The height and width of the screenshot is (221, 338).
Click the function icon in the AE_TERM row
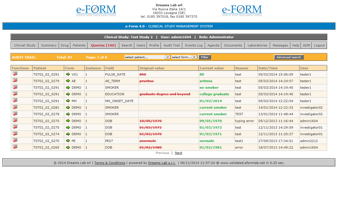[x=15, y=81]
